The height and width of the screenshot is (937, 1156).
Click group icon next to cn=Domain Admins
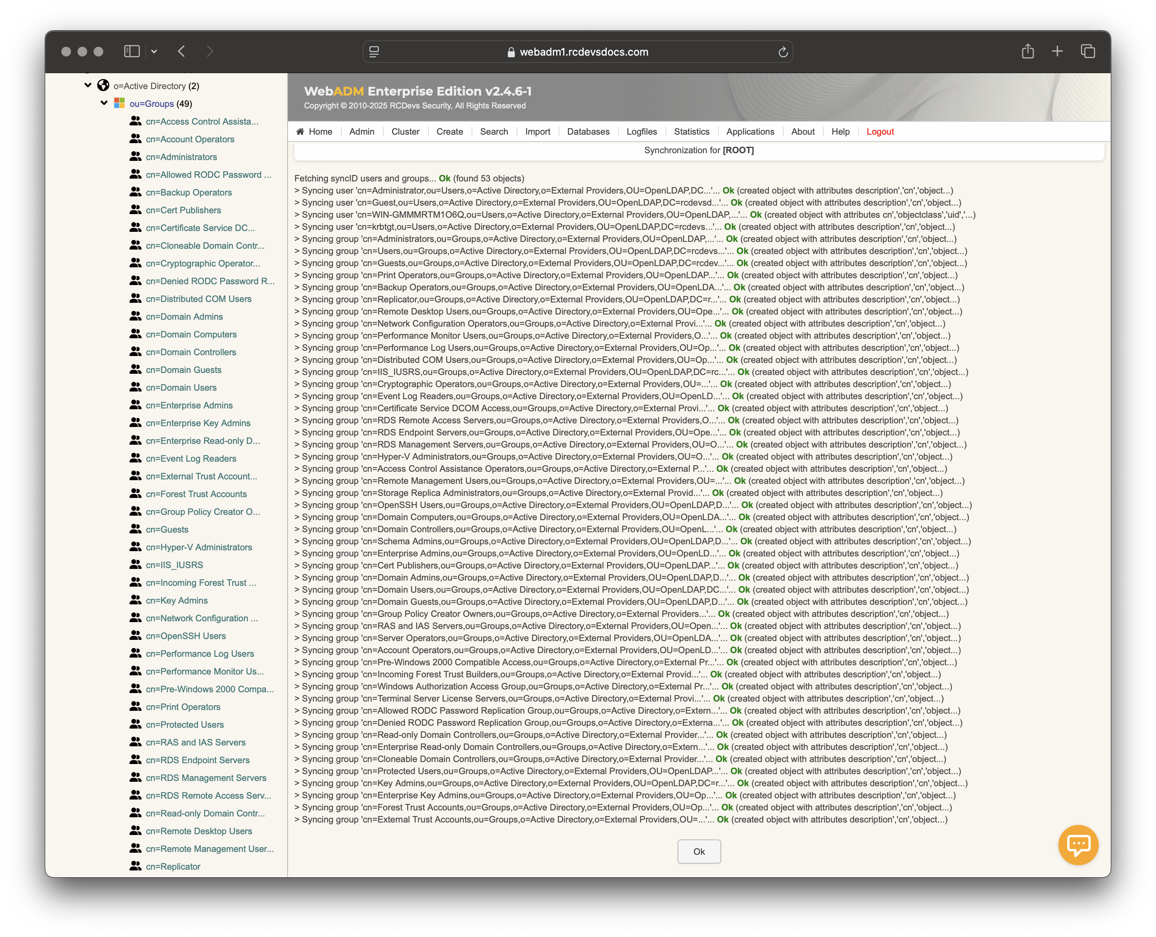tap(136, 316)
